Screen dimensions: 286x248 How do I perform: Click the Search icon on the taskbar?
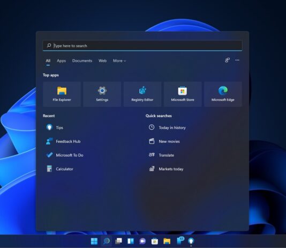pyautogui.click(x=107, y=241)
